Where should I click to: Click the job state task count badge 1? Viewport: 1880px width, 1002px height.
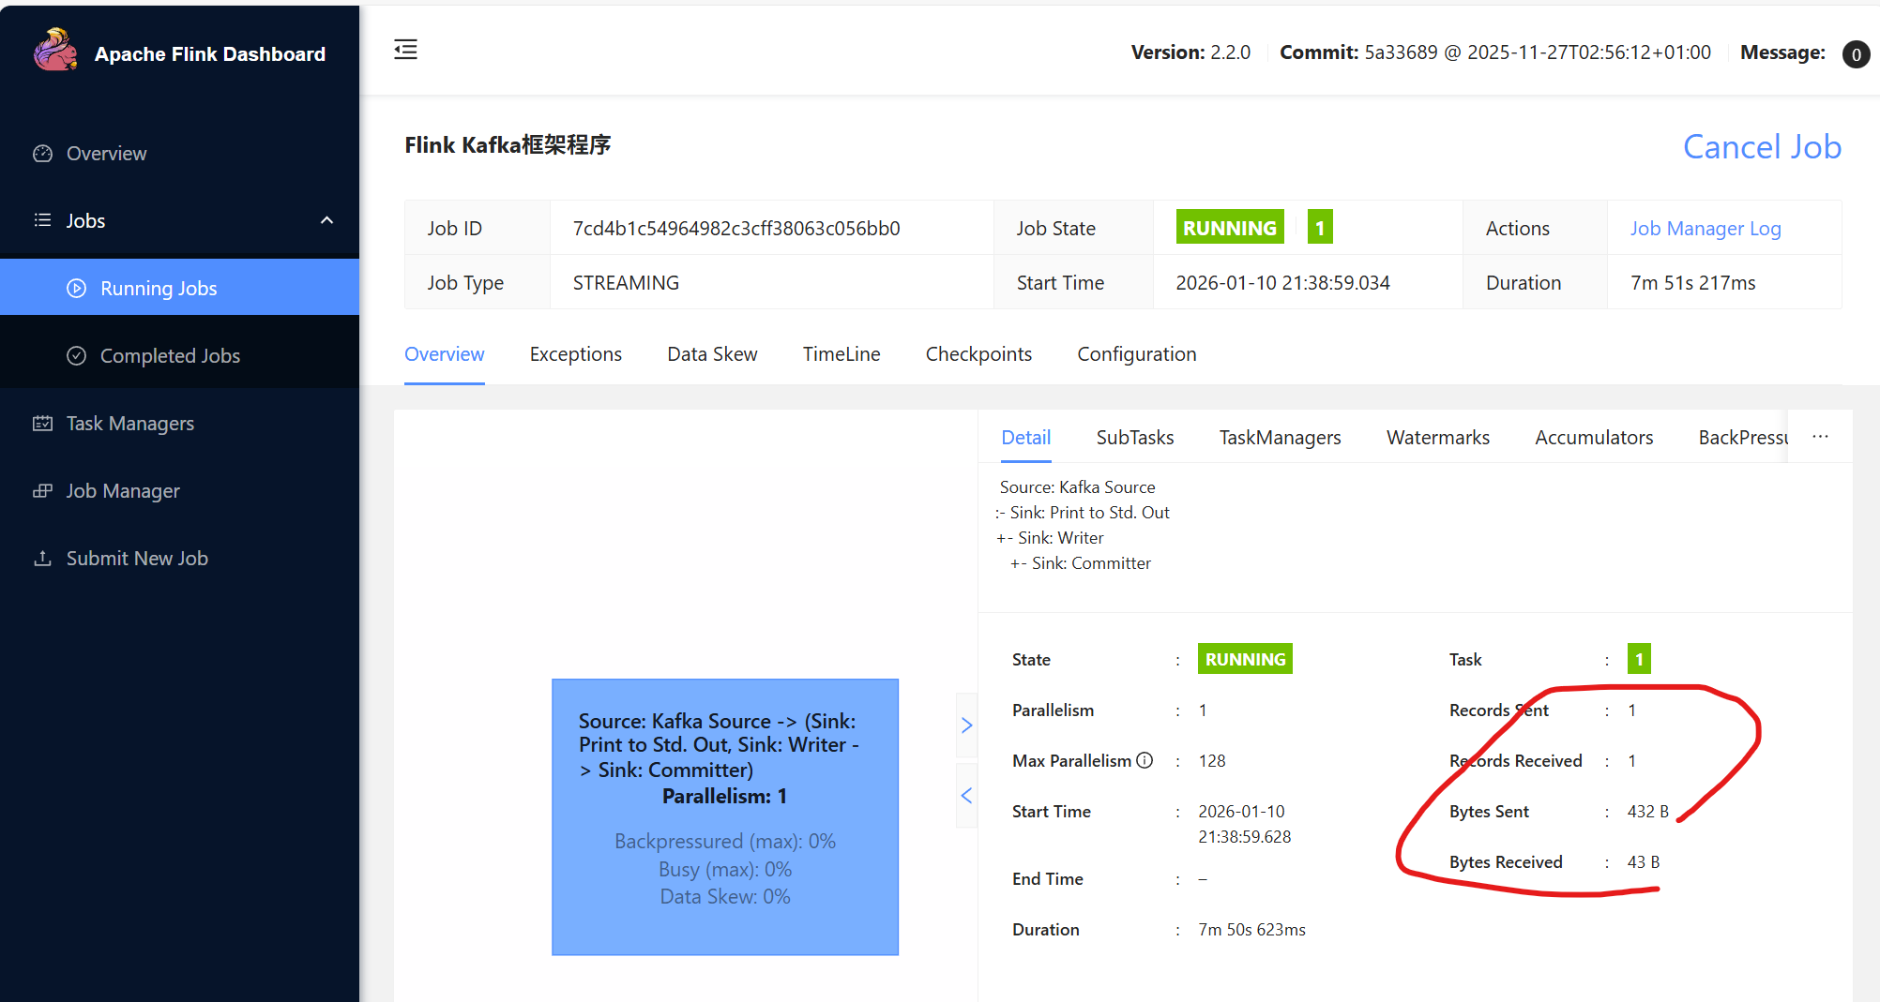click(x=1320, y=228)
